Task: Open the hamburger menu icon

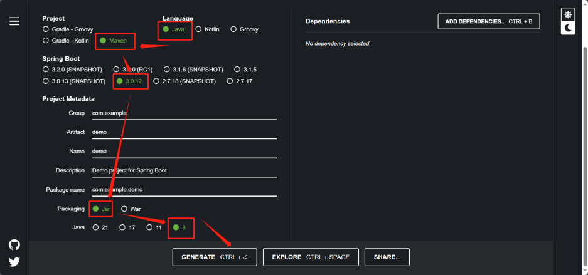Action: tap(14, 21)
